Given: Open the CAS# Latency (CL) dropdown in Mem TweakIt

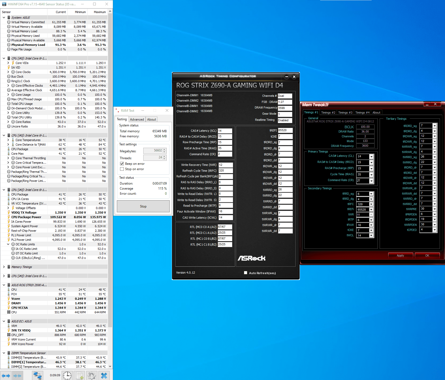Looking at the screenshot, I should [371, 157].
